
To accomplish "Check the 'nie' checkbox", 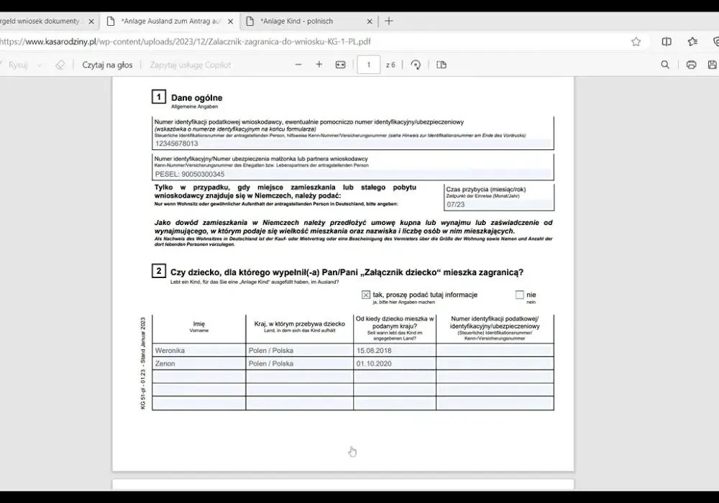I will click(520, 295).
